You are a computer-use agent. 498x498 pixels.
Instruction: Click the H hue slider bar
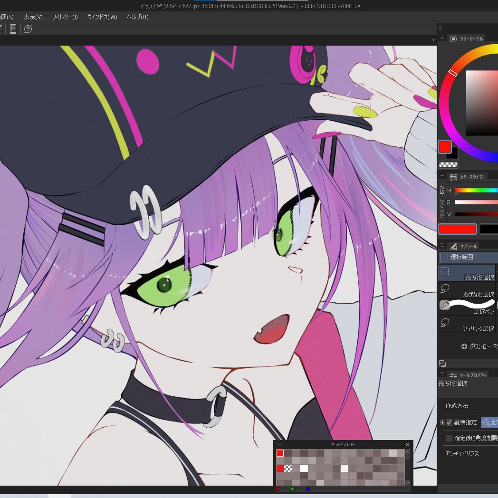click(476, 190)
